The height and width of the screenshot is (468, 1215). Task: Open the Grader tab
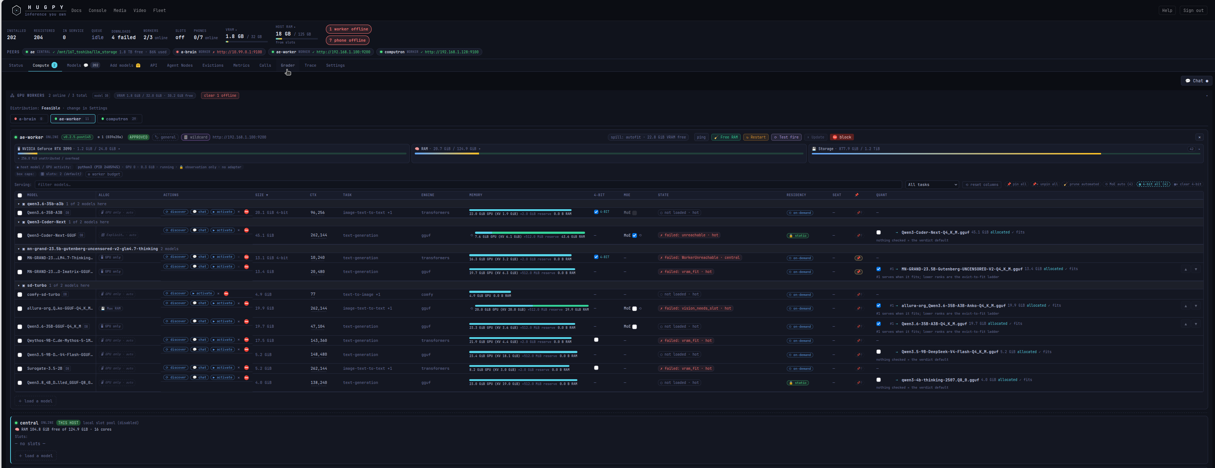coord(288,66)
